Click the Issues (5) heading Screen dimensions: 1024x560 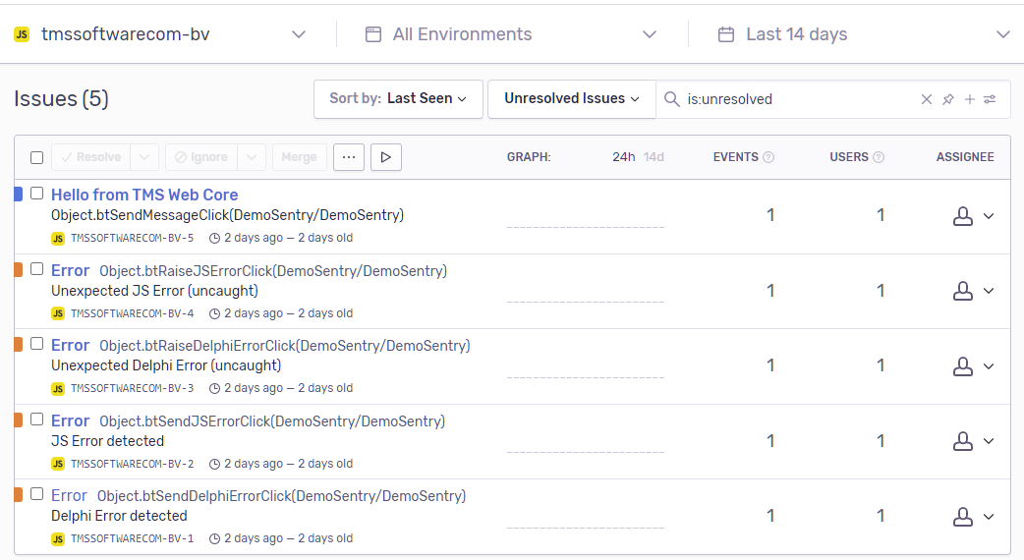pos(61,98)
